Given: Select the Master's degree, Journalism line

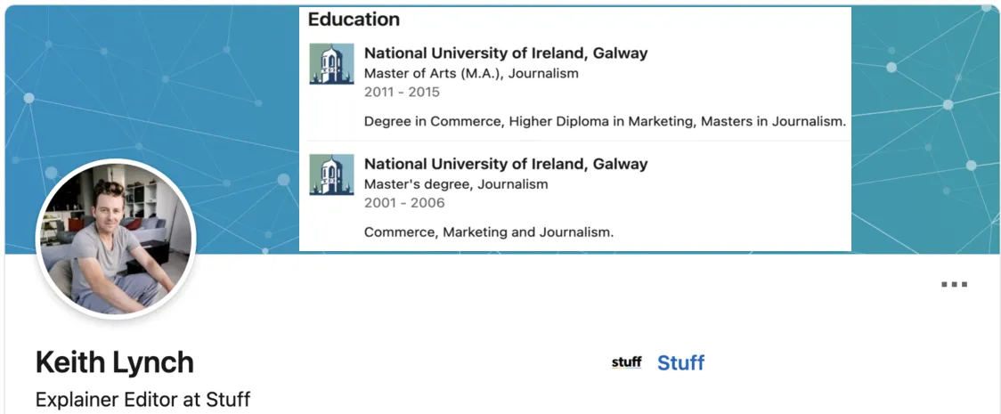Looking at the screenshot, I should 456,184.
